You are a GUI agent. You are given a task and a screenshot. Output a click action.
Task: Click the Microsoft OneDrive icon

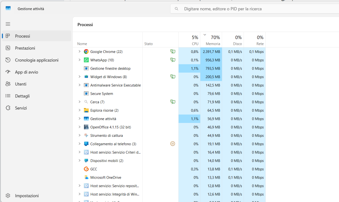pos(86,177)
